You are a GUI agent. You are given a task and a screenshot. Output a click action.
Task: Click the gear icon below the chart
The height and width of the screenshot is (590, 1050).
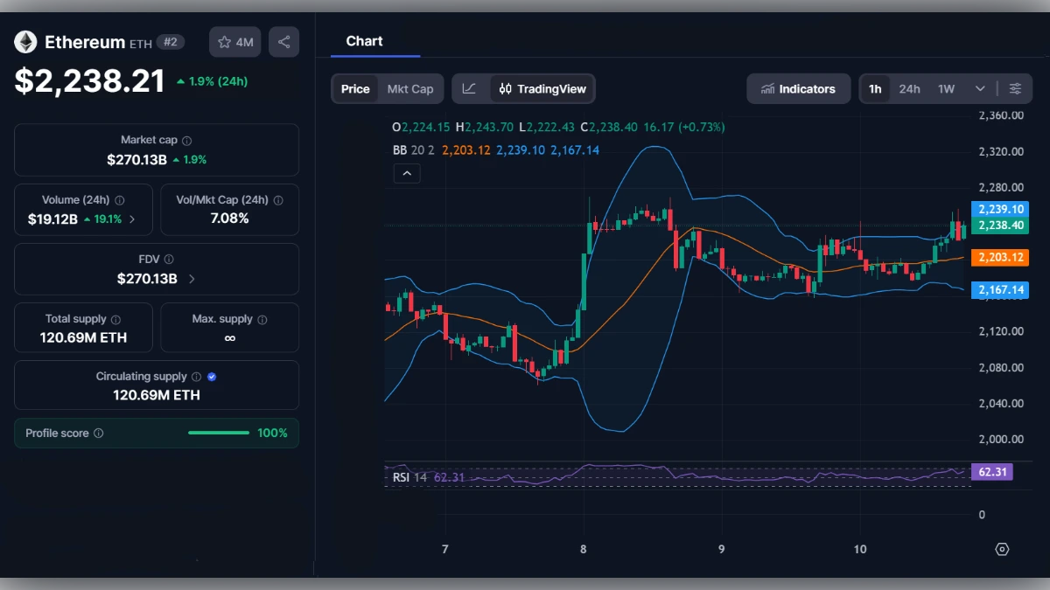pos(1002,549)
